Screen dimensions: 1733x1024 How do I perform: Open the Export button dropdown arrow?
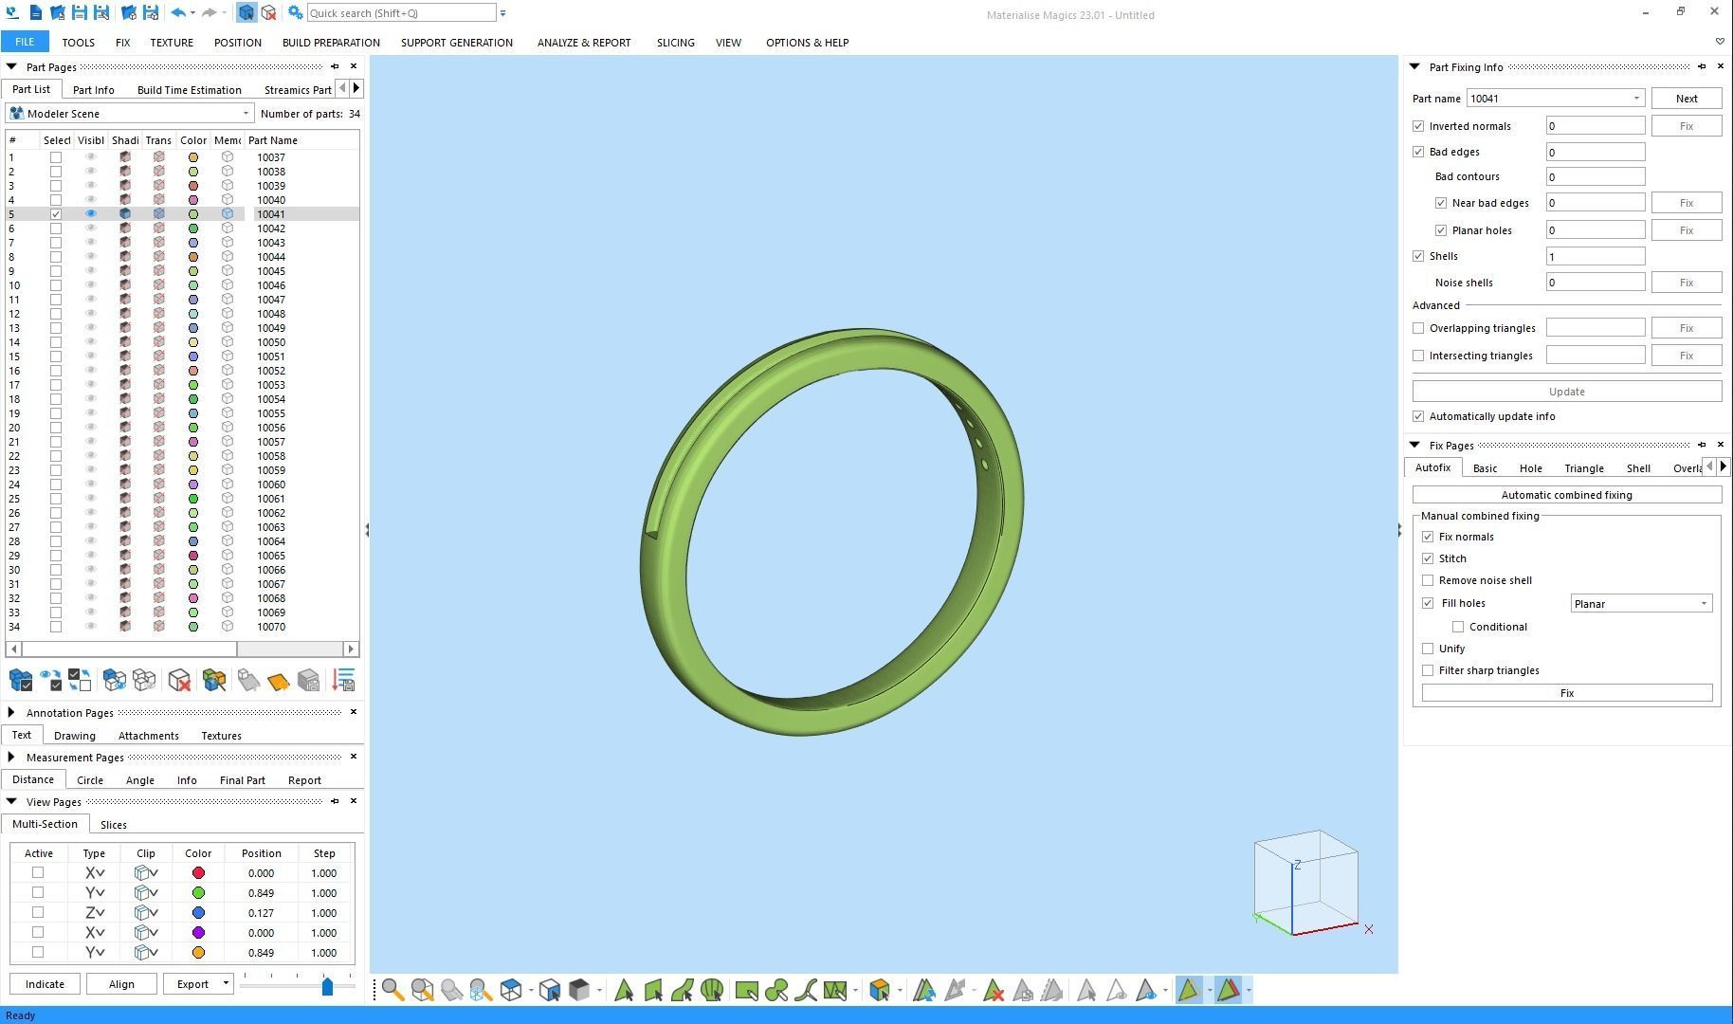[226, 983]
